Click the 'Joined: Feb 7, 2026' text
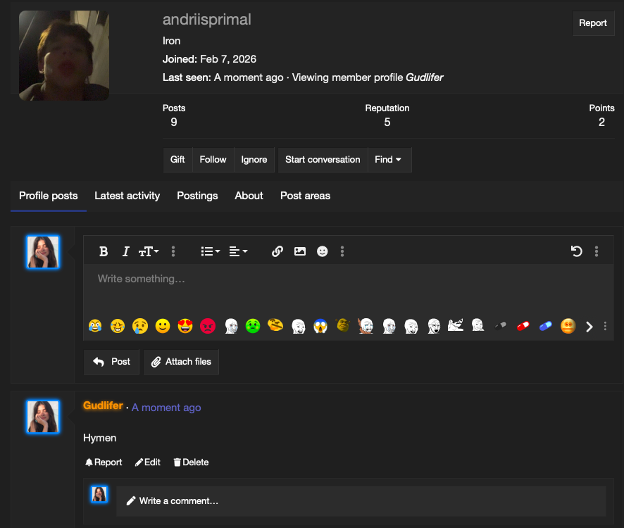 tap(209, 59)
